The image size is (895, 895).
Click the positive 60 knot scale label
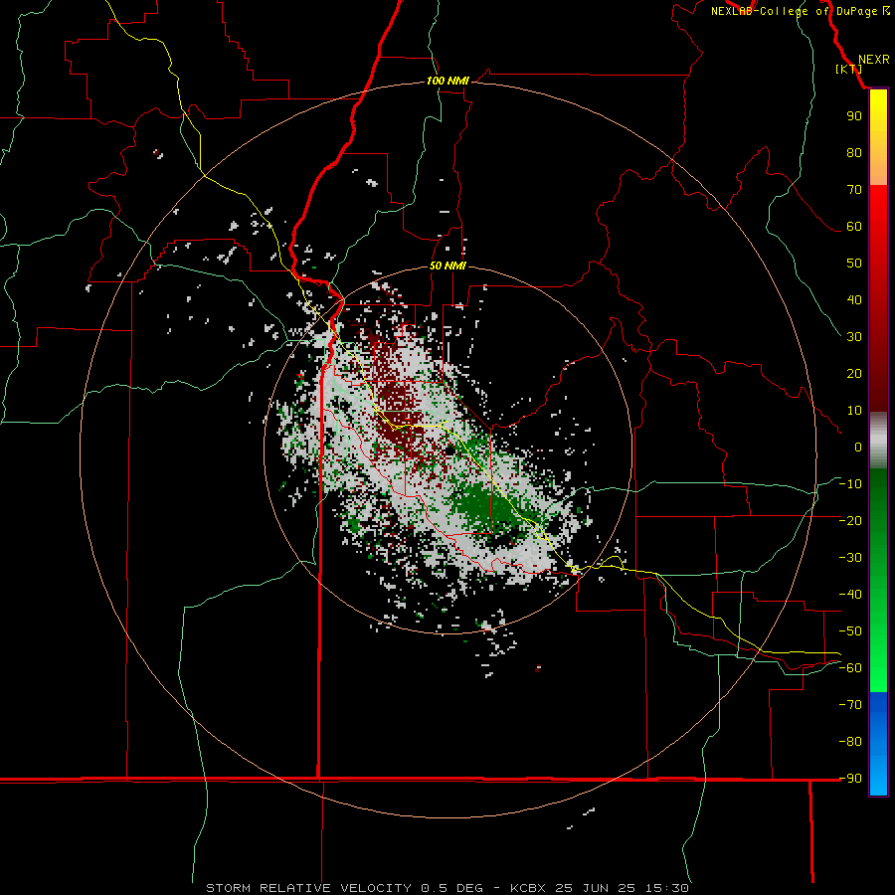point(854,226)
